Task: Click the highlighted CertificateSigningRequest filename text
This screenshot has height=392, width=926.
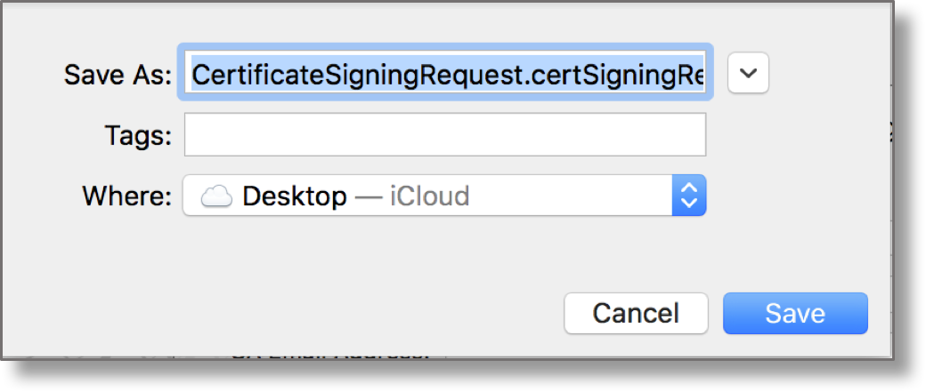Action: point(356,75)
